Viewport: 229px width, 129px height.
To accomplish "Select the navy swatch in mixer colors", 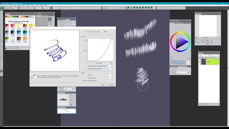I will click(x=18, y=16).
